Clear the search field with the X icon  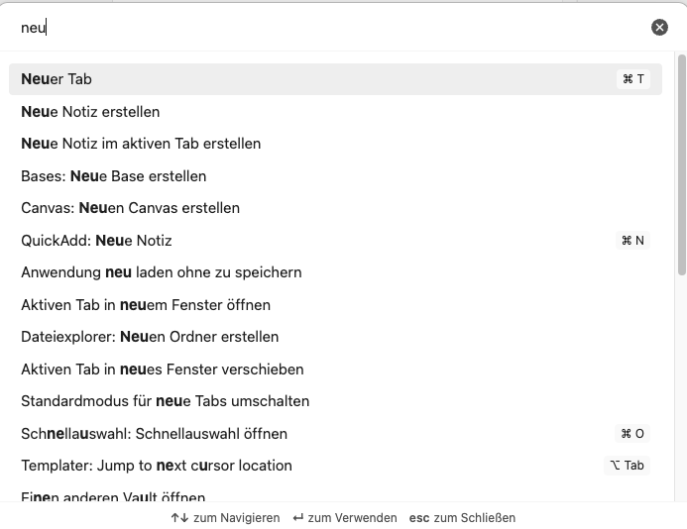click(x=659, y=28)
